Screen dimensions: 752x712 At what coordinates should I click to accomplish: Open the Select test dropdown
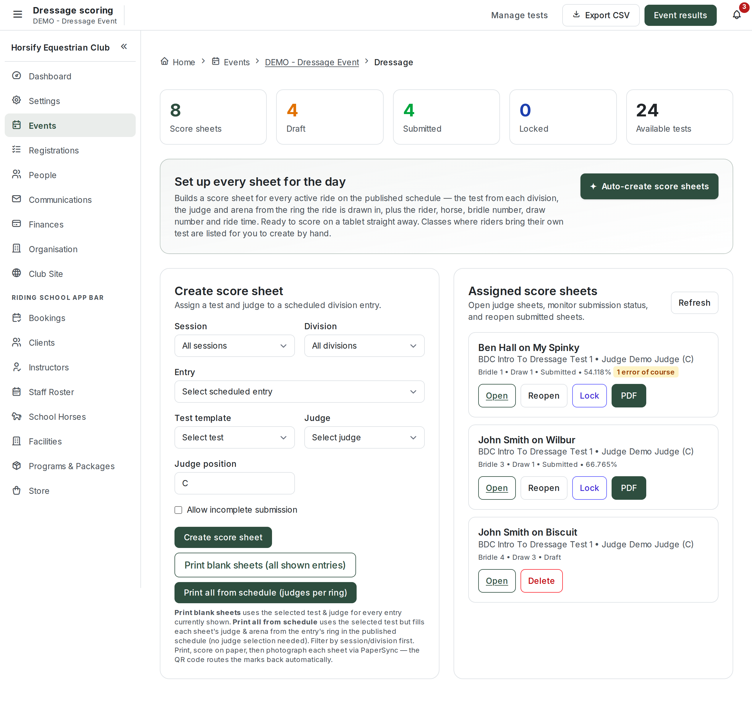click(234, 438)
